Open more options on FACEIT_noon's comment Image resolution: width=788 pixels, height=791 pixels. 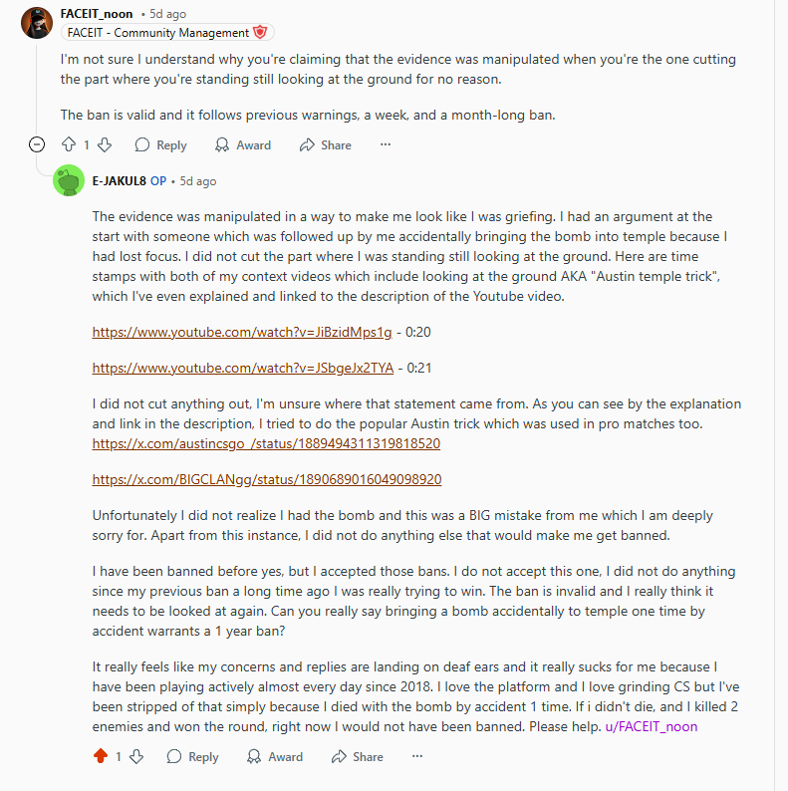[386, 144]
